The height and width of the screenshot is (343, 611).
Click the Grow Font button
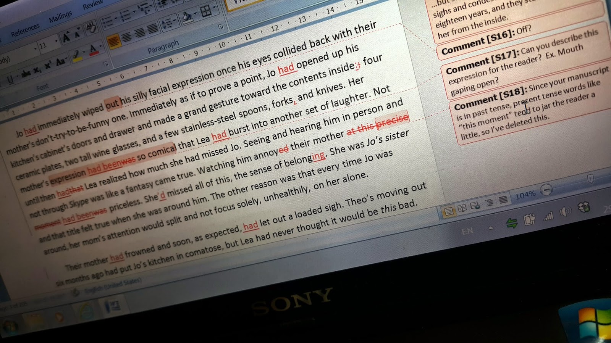point(66,36)
